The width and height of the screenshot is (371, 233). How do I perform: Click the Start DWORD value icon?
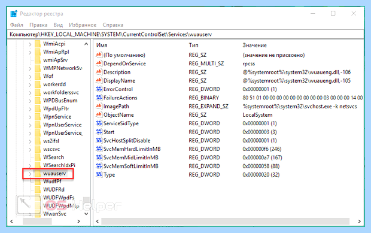99,132
